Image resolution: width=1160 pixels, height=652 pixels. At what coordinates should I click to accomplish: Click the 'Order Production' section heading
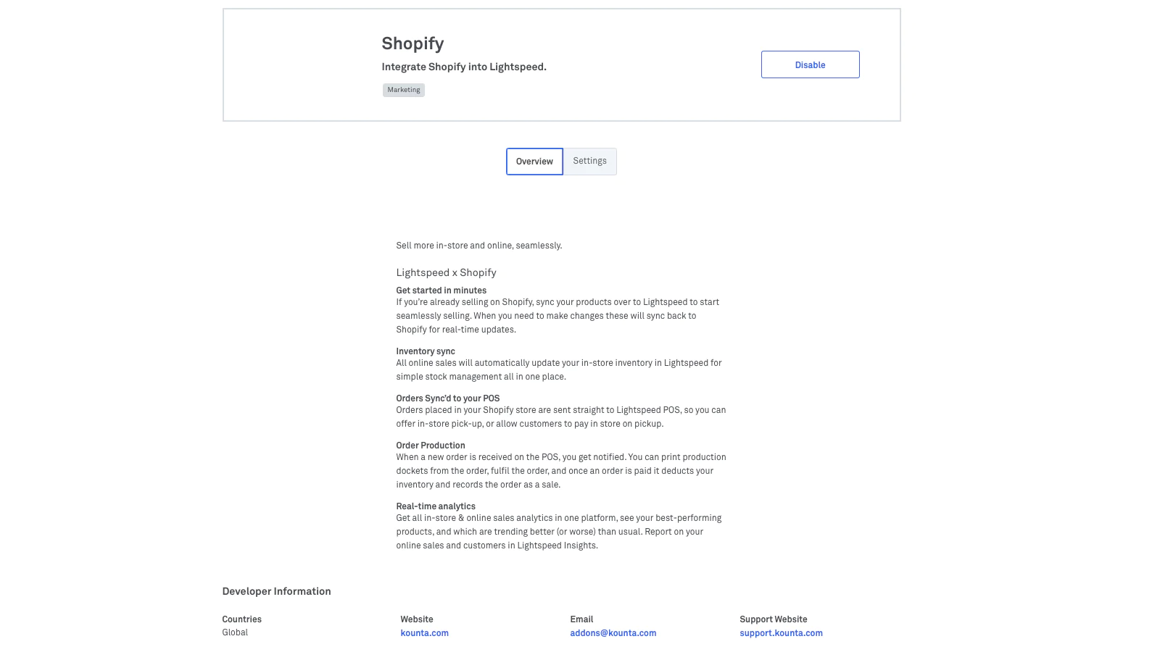431,446
